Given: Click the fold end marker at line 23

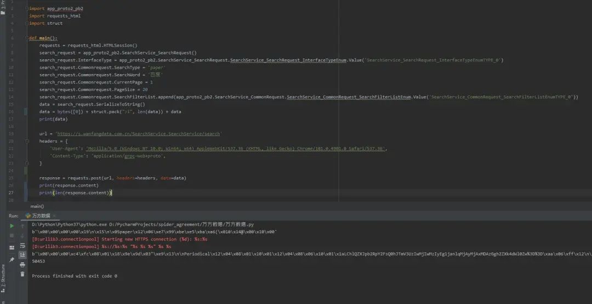Looking at the screenshot, I should tap(27, 164).
